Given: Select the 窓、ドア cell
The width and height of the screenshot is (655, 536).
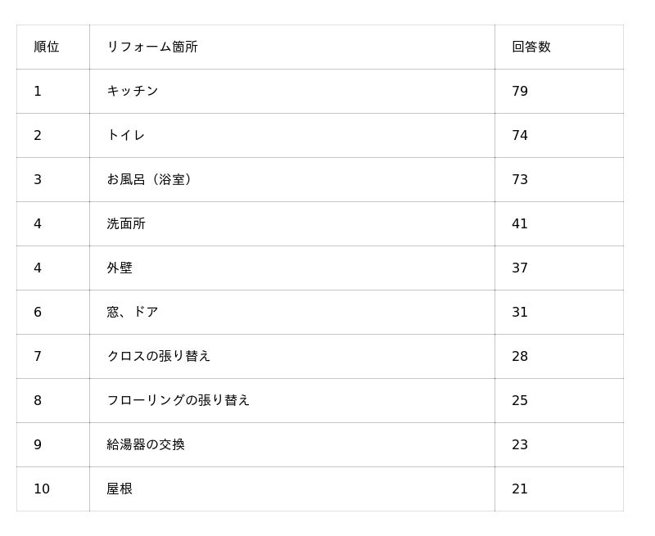Looking at the screenshot, I should coord(133,312).
